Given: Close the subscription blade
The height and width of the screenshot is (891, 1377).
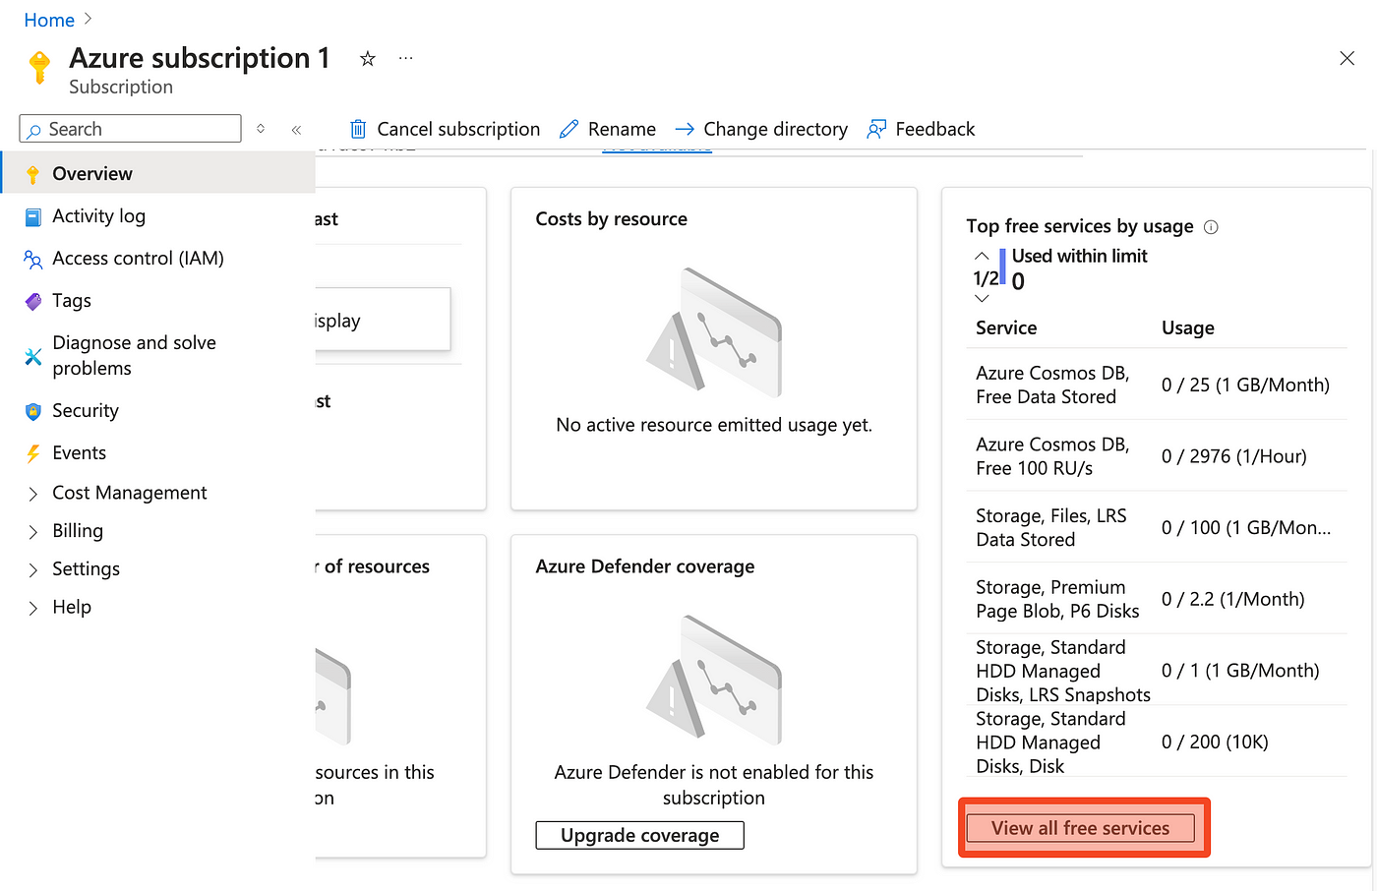Looking at the screenshot, I should 1347,59.
